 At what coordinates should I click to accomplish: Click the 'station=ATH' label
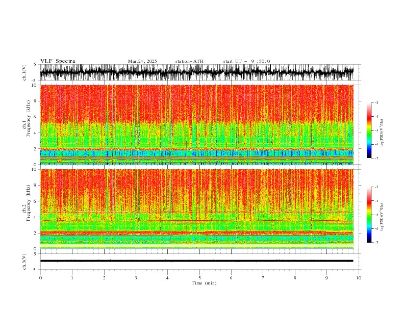189,61
